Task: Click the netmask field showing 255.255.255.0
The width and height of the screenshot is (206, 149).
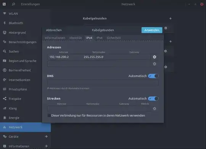Action: pyautogui.click(x=99, y=57)
